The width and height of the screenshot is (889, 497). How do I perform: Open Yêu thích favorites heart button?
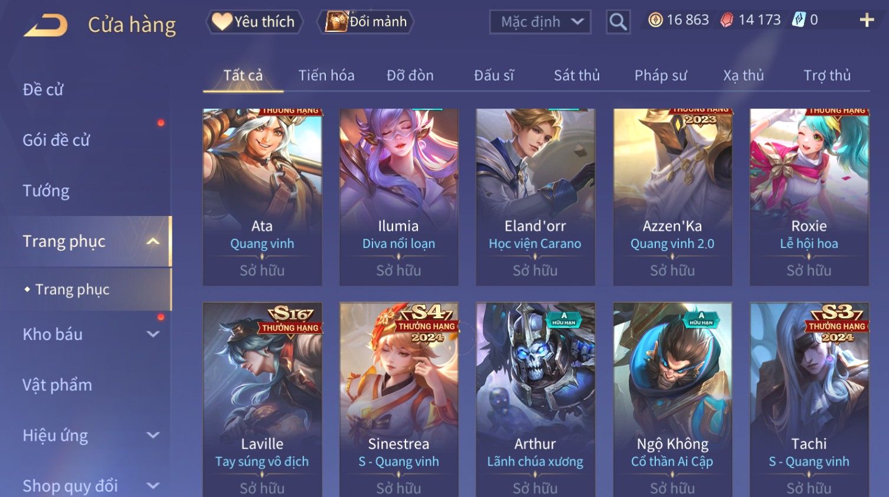(x=254, y=22)
